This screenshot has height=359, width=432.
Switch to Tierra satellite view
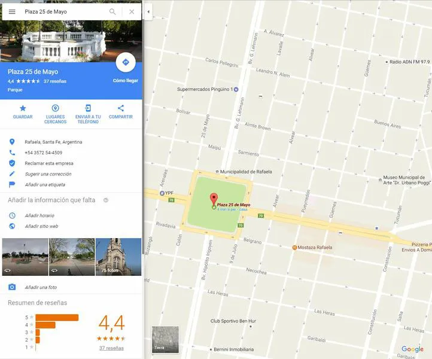tap(166, 339)
